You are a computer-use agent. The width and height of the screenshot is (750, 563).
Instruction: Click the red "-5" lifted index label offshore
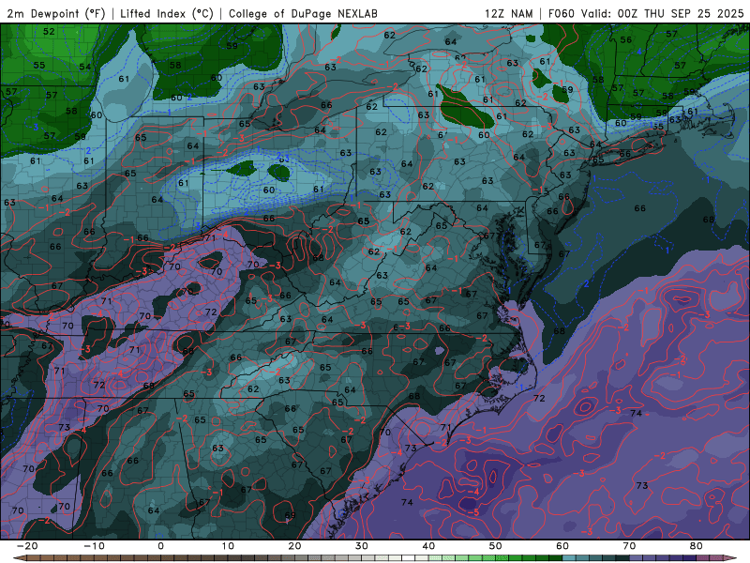[473, 512]
